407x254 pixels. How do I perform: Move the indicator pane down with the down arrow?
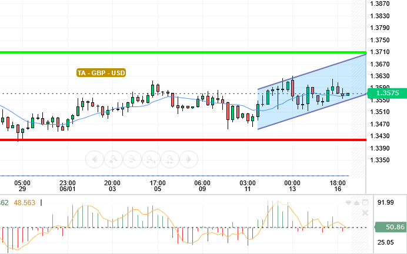tap(348, 203)
